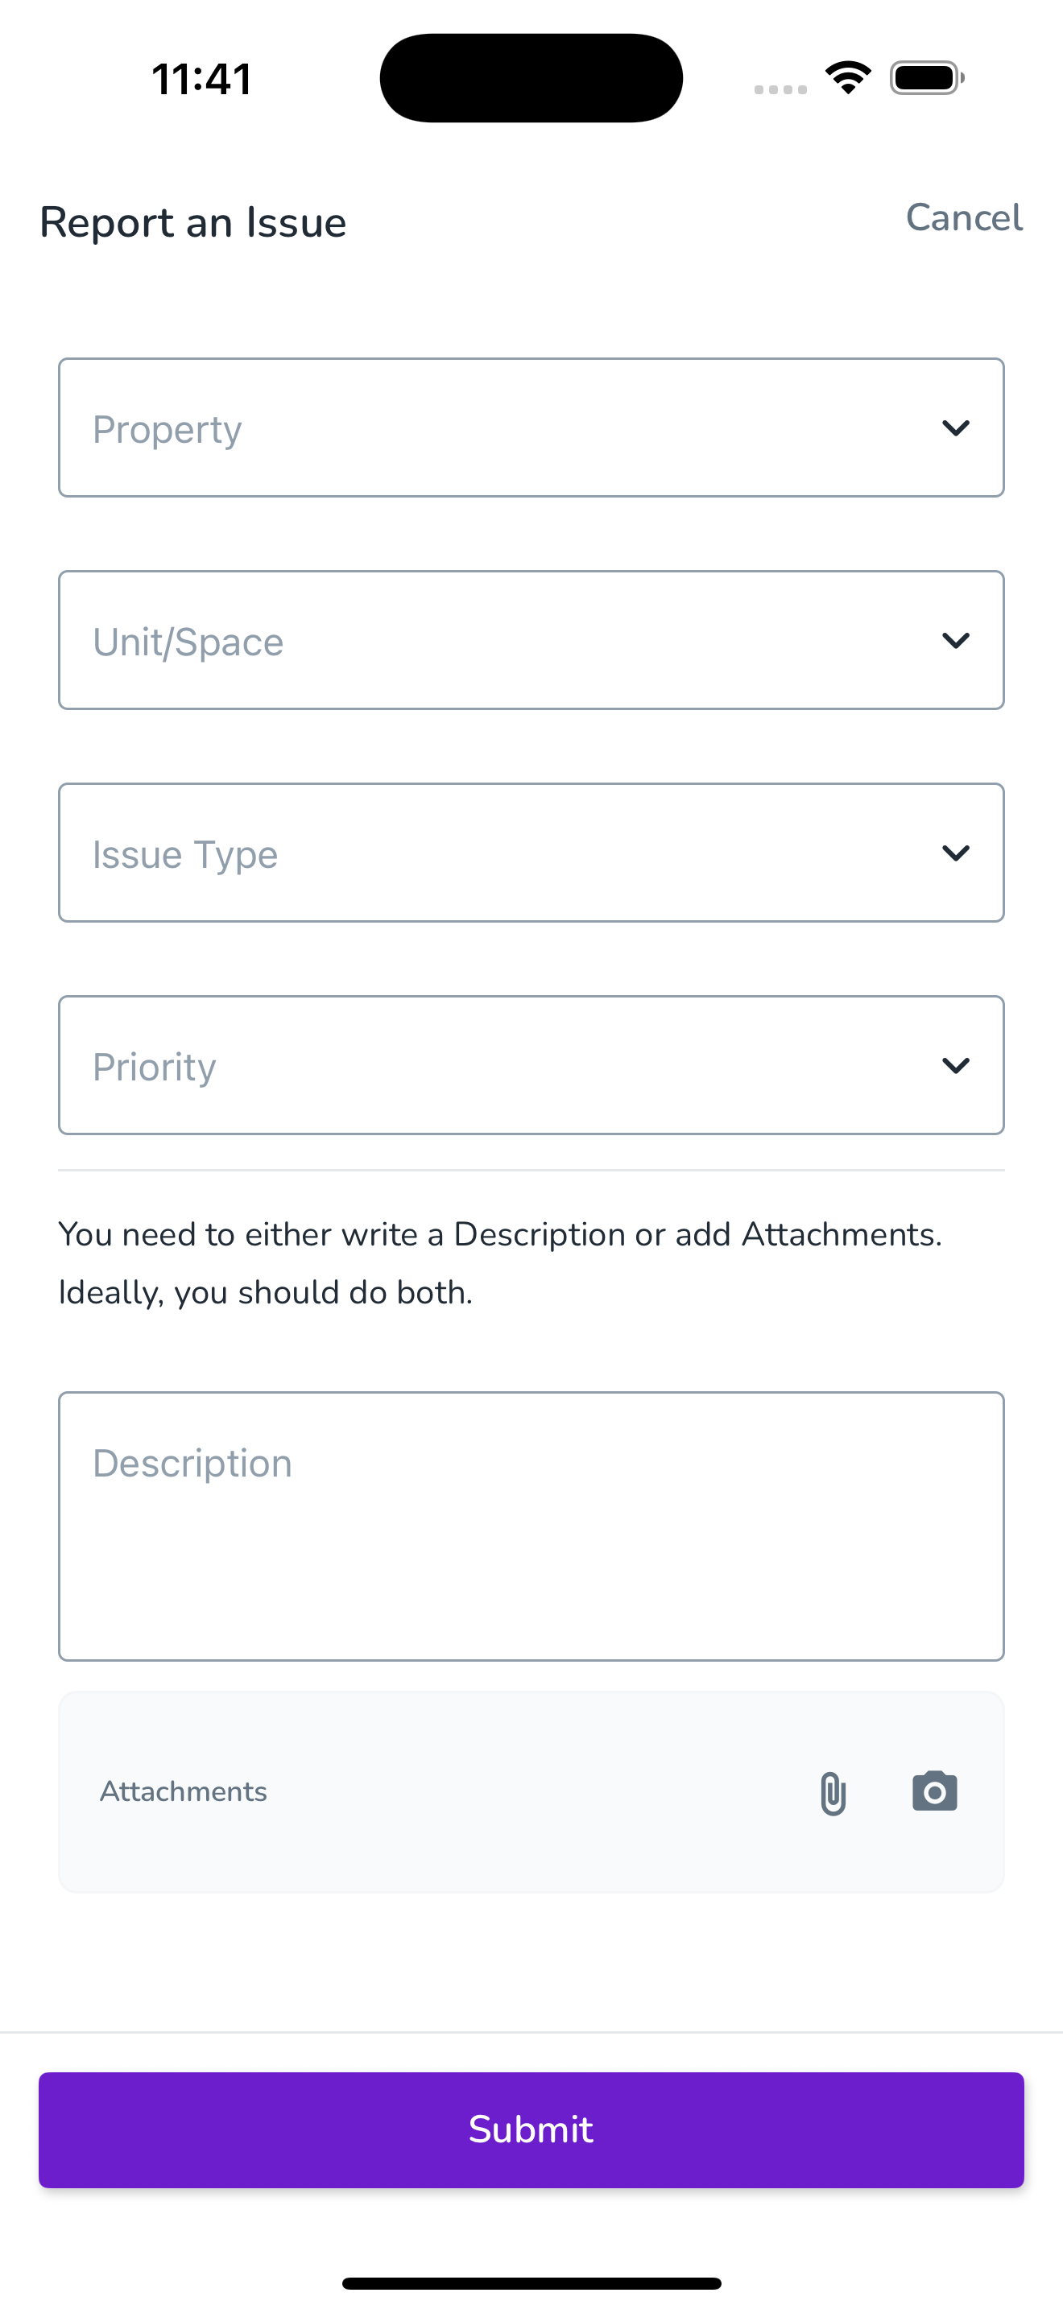Tap the Attachments panel label
1063x2309 pixels.
click(x=184, y=1792)
